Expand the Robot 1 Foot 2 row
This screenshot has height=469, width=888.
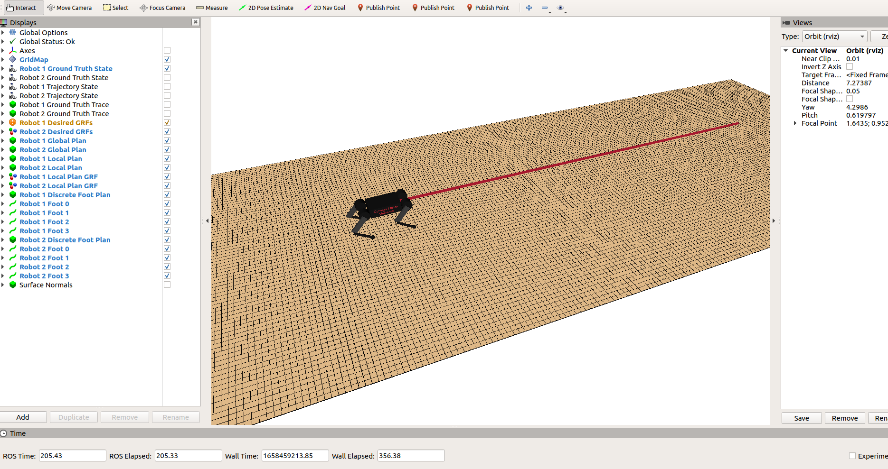point(3,221)
